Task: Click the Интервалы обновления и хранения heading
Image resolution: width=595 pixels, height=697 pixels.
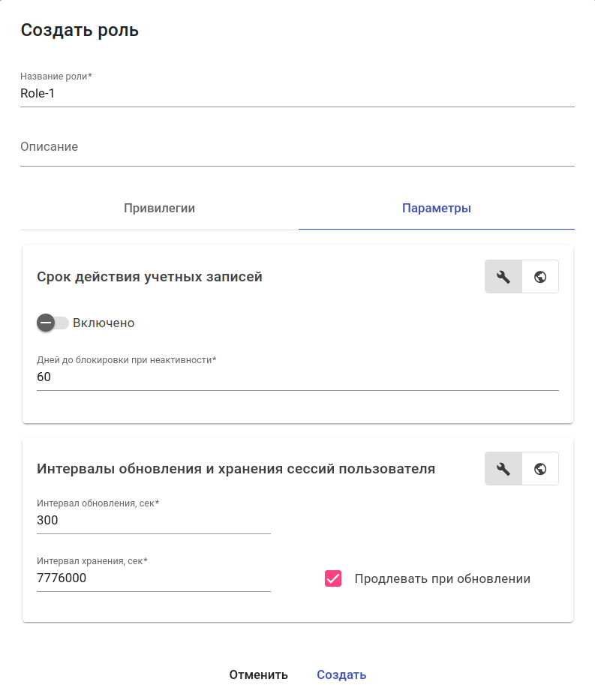Action: tap(236, 469)
